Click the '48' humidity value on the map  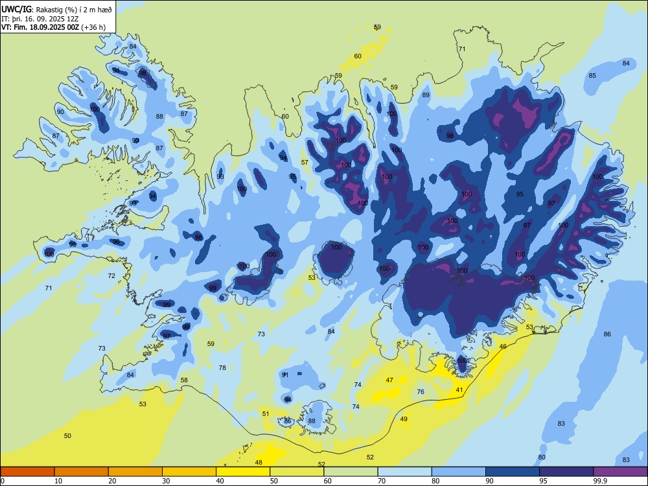tap(259, 462)
